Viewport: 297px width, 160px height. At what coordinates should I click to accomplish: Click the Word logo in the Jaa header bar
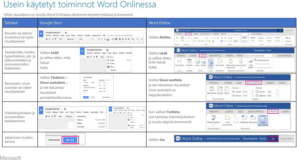[x=178, y=138]
